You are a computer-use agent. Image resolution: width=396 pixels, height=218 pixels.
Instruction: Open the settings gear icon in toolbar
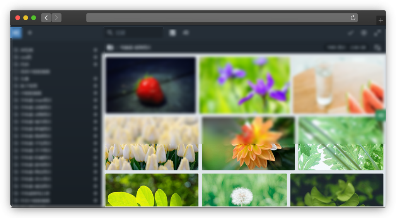(x=364, y=33)
